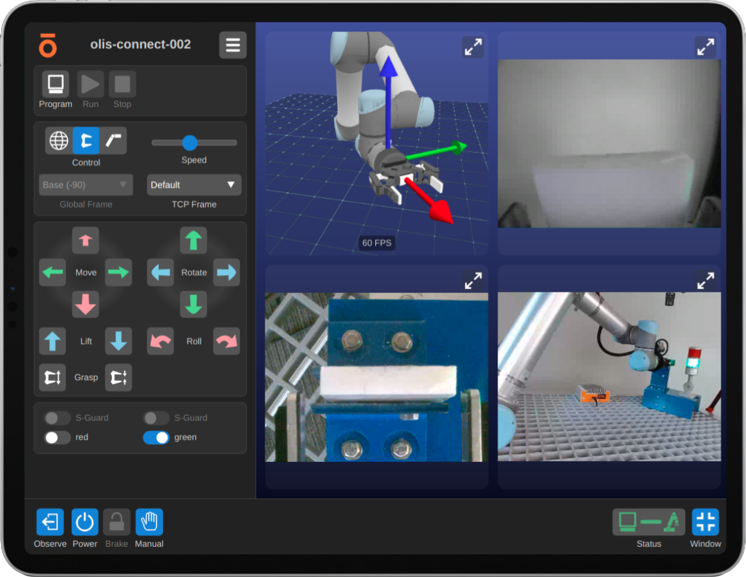Click the Lift up arrow
The width and height of the screenshot is (746, 577).
(52, 341)
